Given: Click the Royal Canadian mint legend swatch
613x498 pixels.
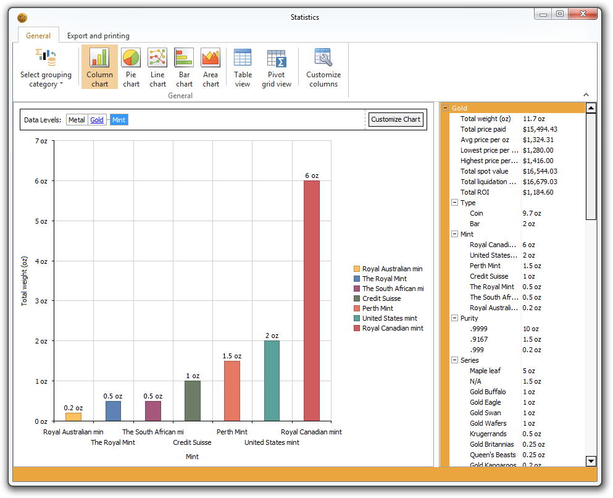Looking at the screenshot, I should 357,328.
